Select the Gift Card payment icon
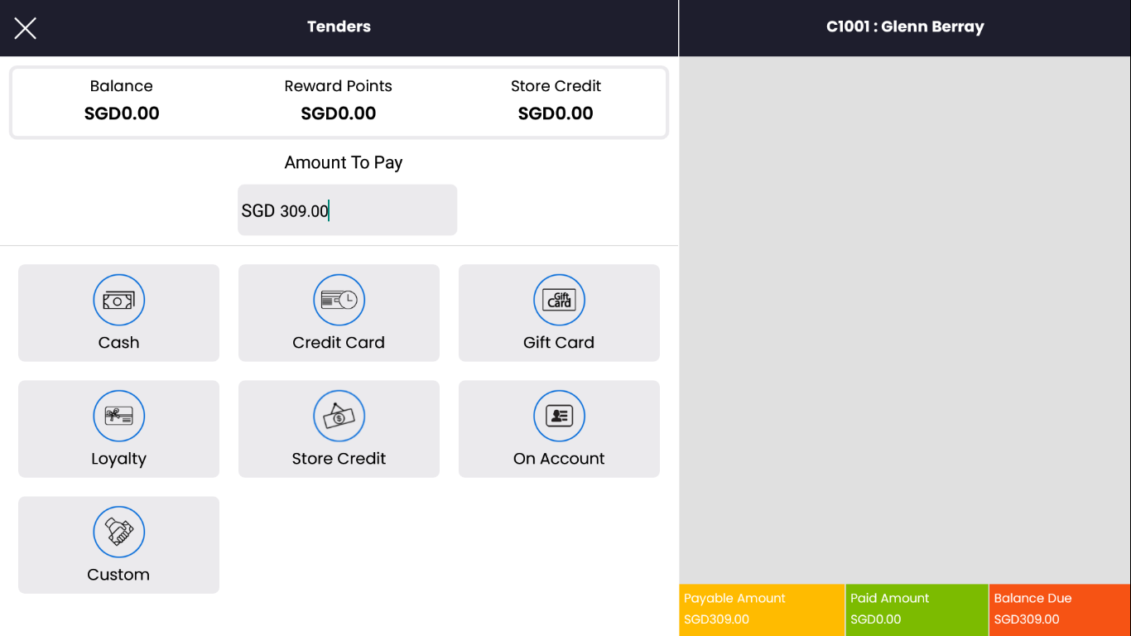 559,300
